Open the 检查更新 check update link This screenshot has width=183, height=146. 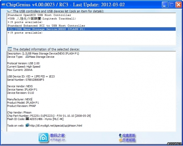[x=129, y=135]
